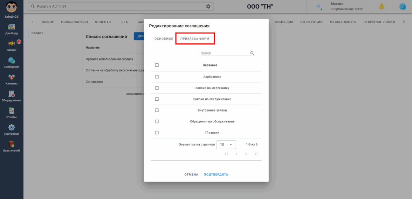The width and height of the screenshot is (412, 199).
Task: Open Заявки megaphone icon in sidebar
Action: [x=12, y=44]
